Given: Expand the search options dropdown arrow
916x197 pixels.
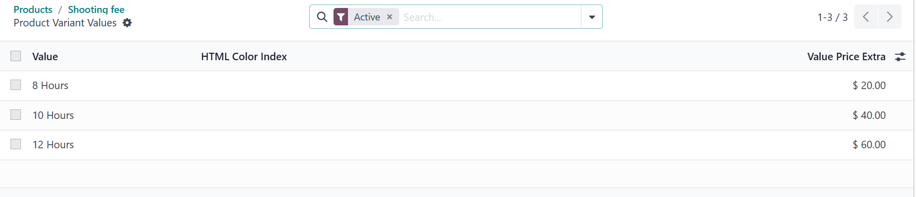Looking at the screenshot, I should (592, 17).
